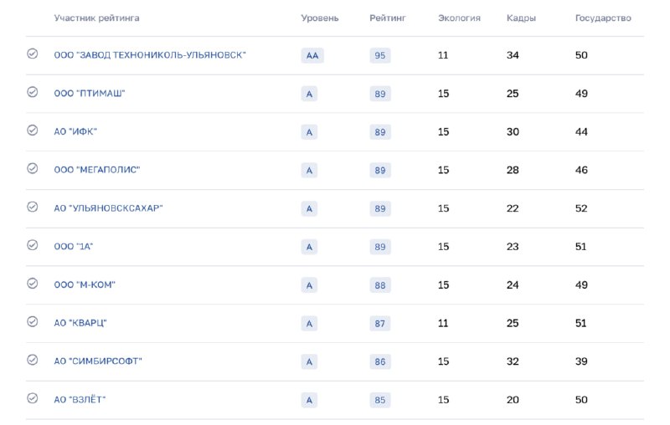The image size is (670, 425).
Task: Click Государство value 39 in СИМБИРСОФТ row
Action: (581, 361)
